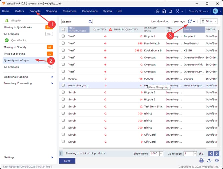Expand the Show Rows dropdown
223x169 pixels.
(161, 154)
